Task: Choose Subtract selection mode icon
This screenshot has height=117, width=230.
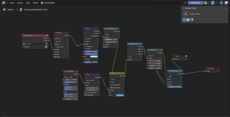Action: pyautogui.click(x=192, y=20)
